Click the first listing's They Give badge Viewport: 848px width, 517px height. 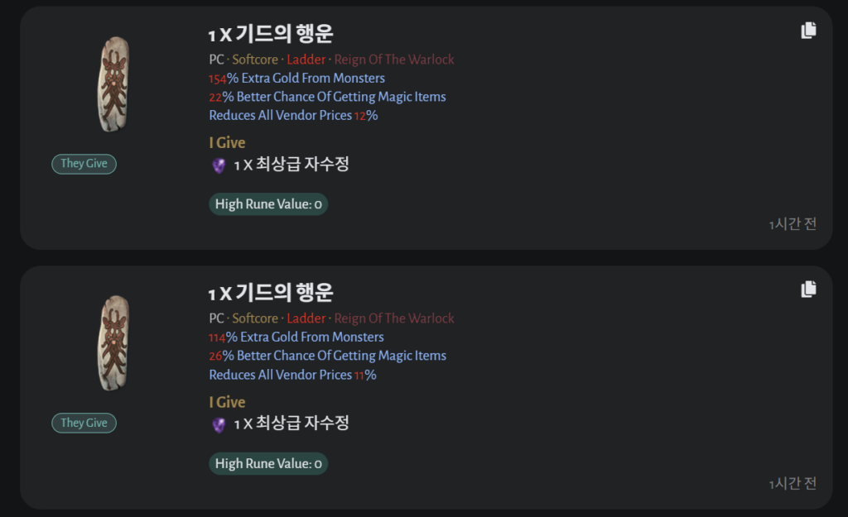pos(84,164)
